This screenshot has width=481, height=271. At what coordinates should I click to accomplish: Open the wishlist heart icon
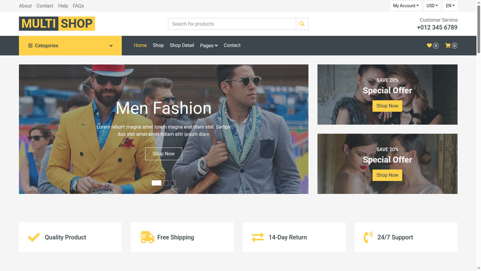[429, 45]
